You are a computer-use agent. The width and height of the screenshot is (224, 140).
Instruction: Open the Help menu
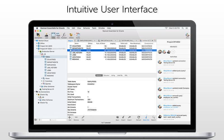[x=109, y=28]
